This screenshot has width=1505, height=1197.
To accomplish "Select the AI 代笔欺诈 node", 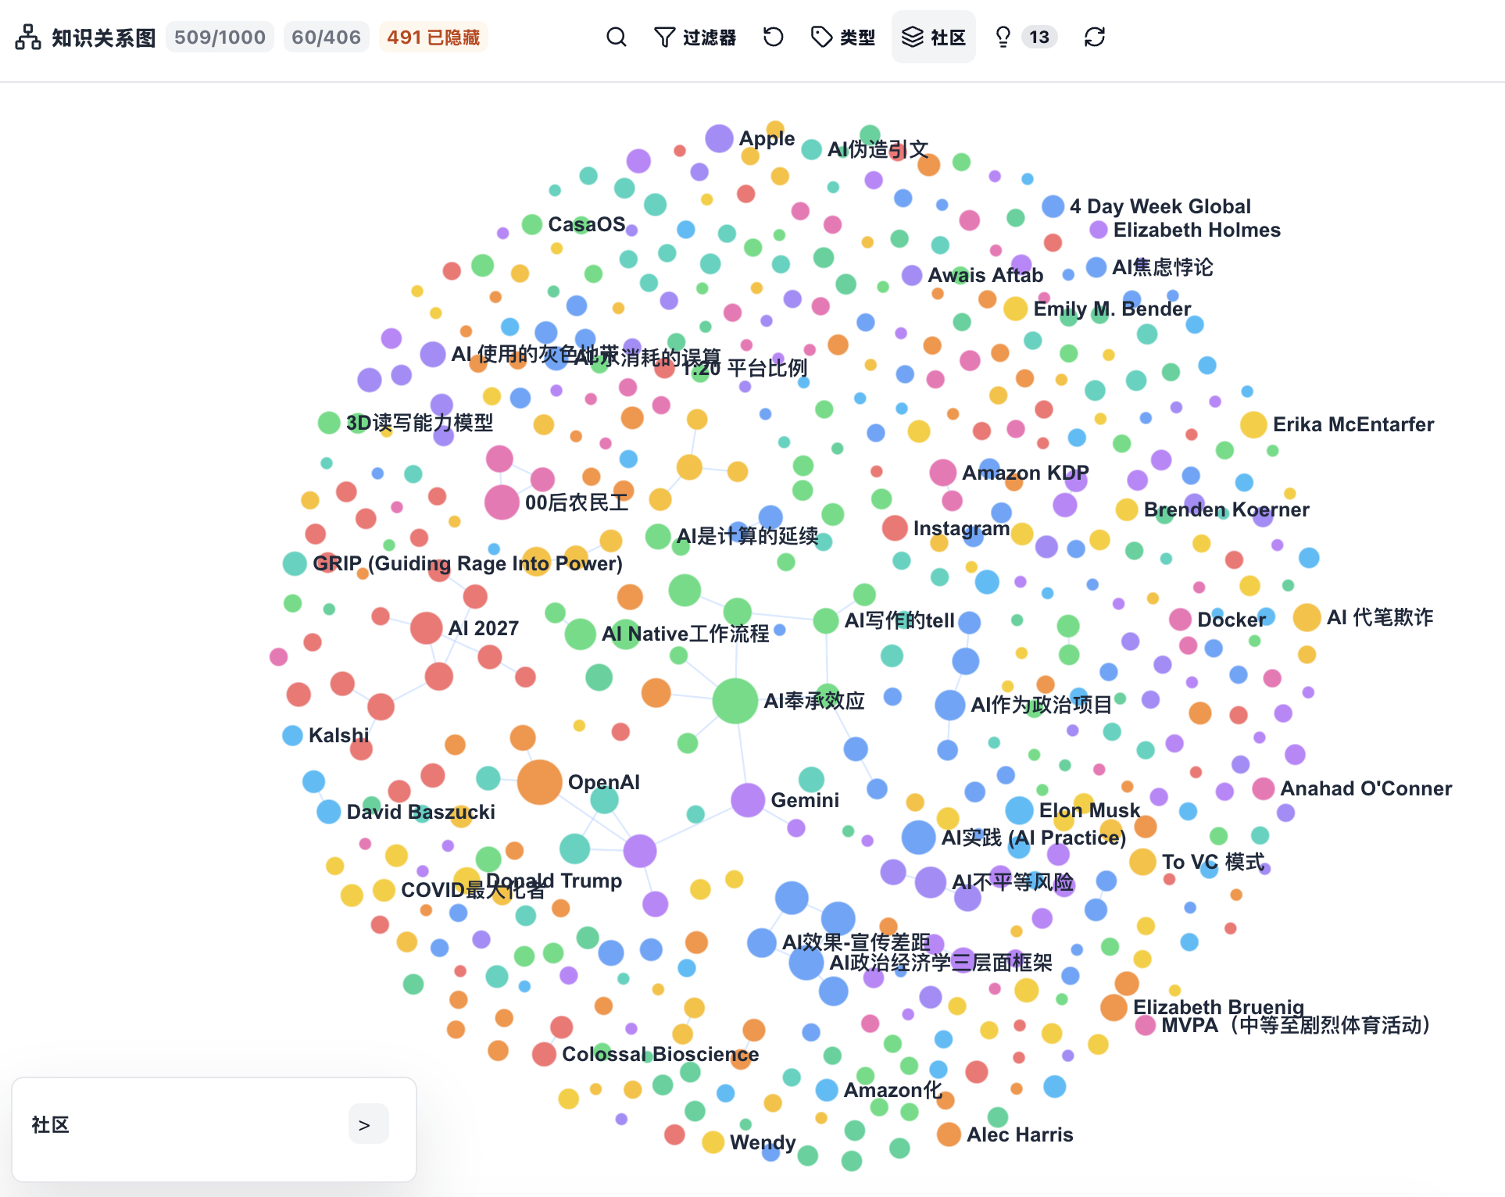I will (x=1307, y=617).
